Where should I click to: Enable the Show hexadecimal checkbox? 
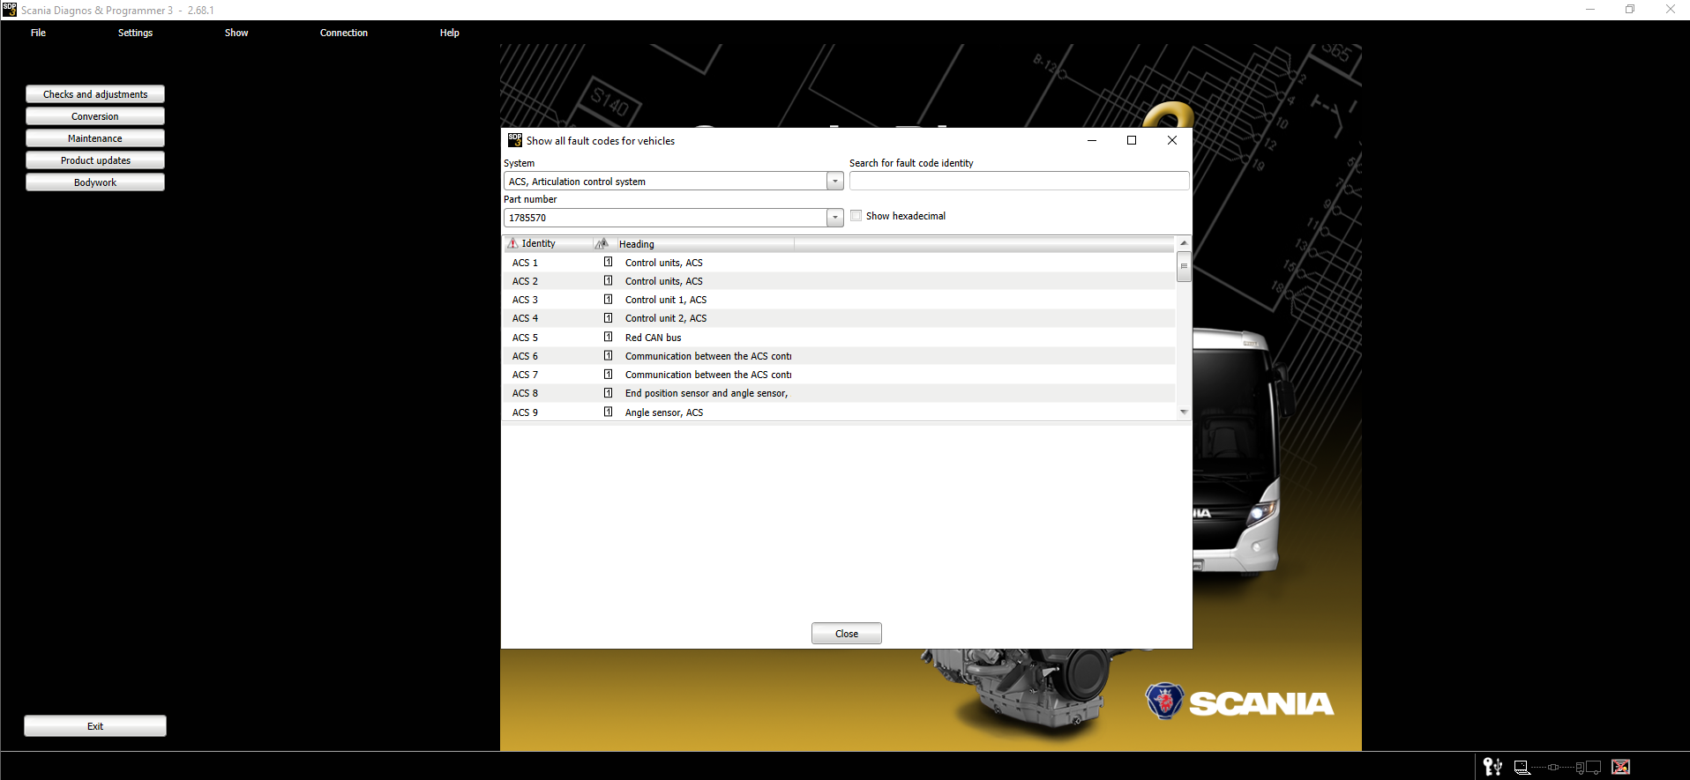tap(856, 215)
